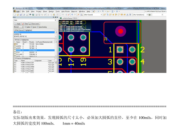178x136 pixels.
Task: Toggle the Select checkbox in PCB panel
Action: (25, 27)
